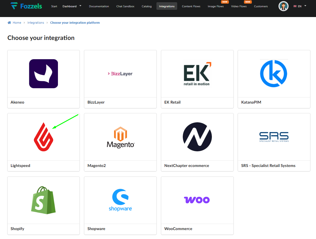Choose the Shopify bag logo
Screen dimensions: 316x239
[x=43, y=200]
